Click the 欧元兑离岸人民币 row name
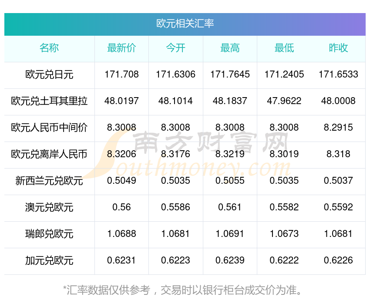This screenshot has width=370, height=304. click(x=49, y=154)
